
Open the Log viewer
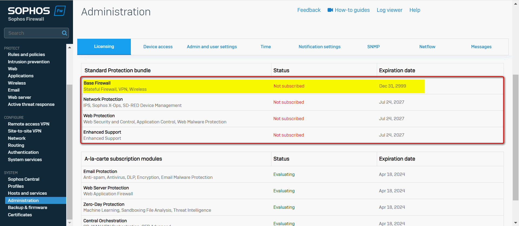point(390,10)
